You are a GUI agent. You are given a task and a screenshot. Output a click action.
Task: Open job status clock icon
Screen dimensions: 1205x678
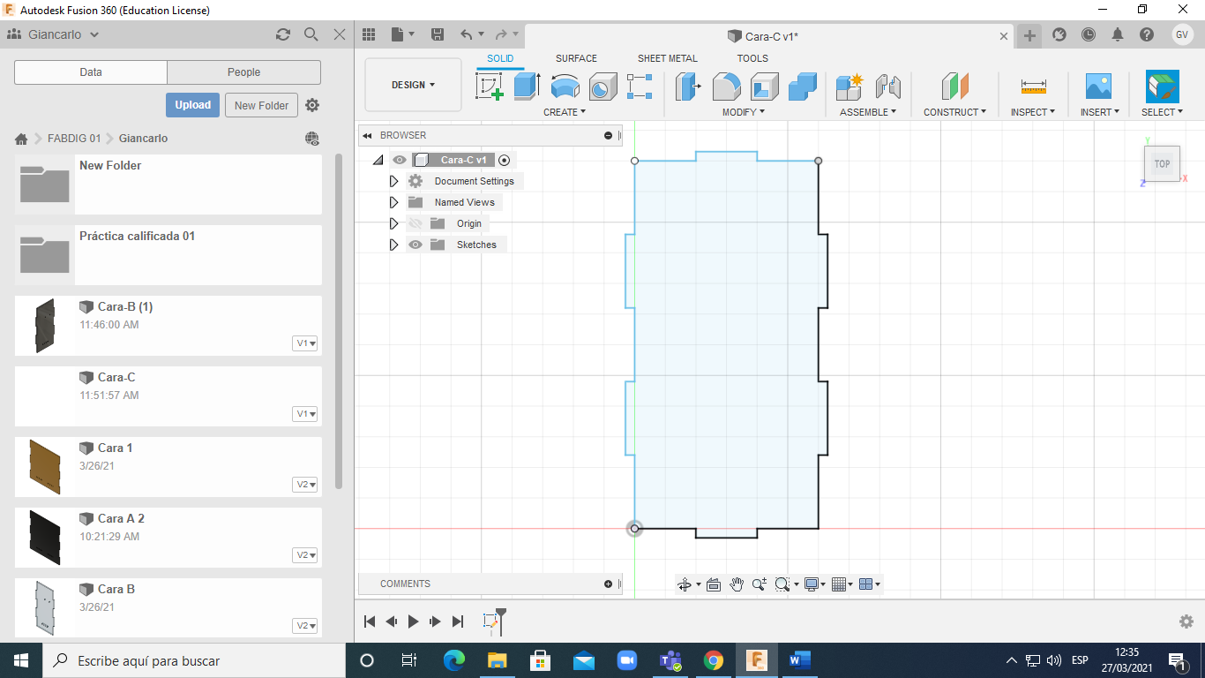click(x=1089, y=34)
